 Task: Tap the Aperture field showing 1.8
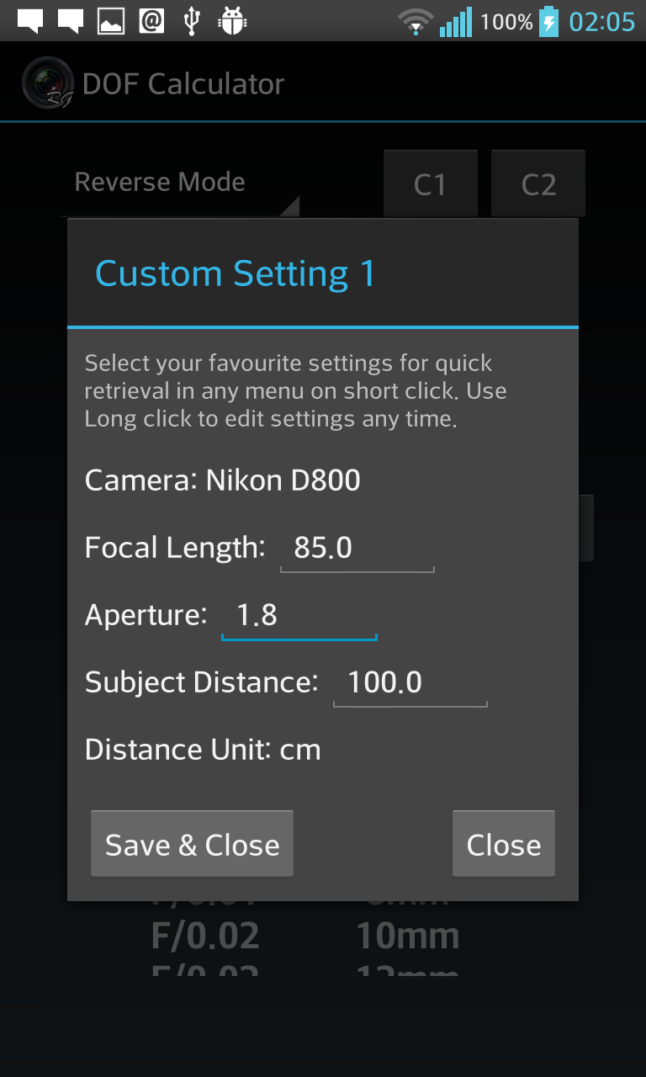point(298,616)
